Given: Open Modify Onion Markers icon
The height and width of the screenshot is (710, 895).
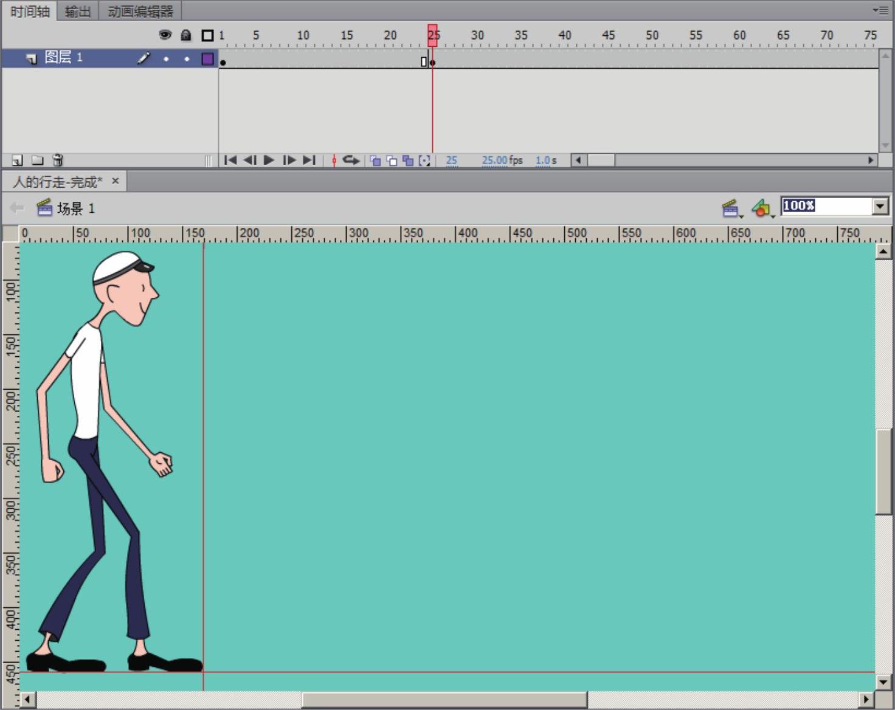Looking at the screenshot, I should [424, 160].
